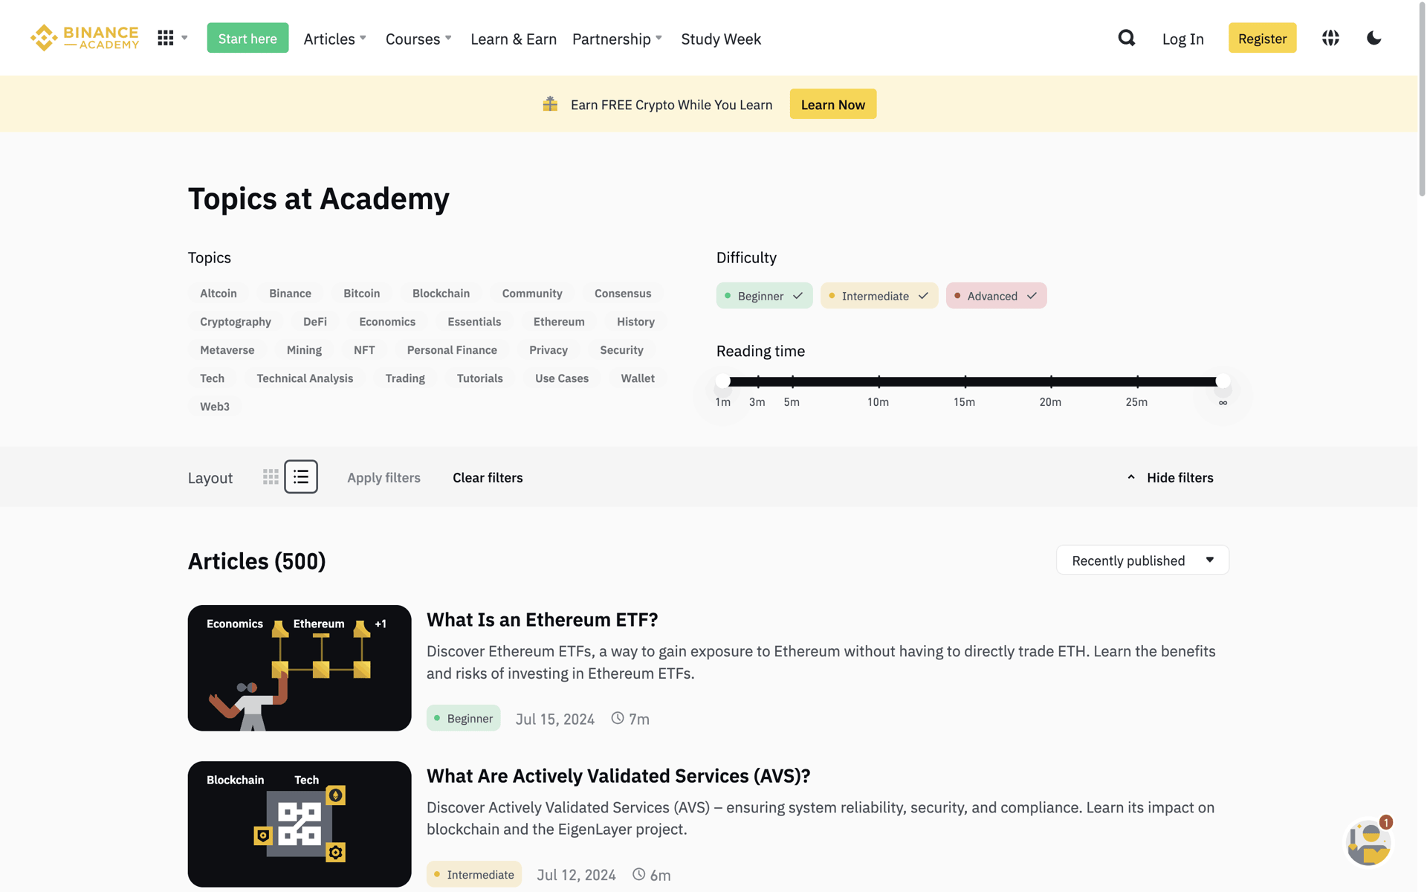The image size is (1427, 892).
Task: Select the Web3 topic filter
Action: 215,406
